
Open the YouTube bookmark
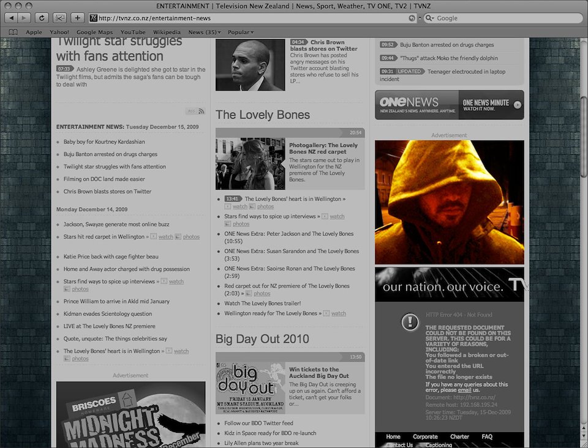coord(133,32)
